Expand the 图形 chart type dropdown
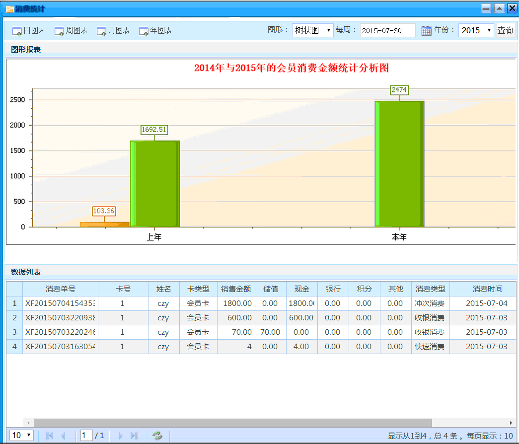519x444 pixels. (312, 30)
